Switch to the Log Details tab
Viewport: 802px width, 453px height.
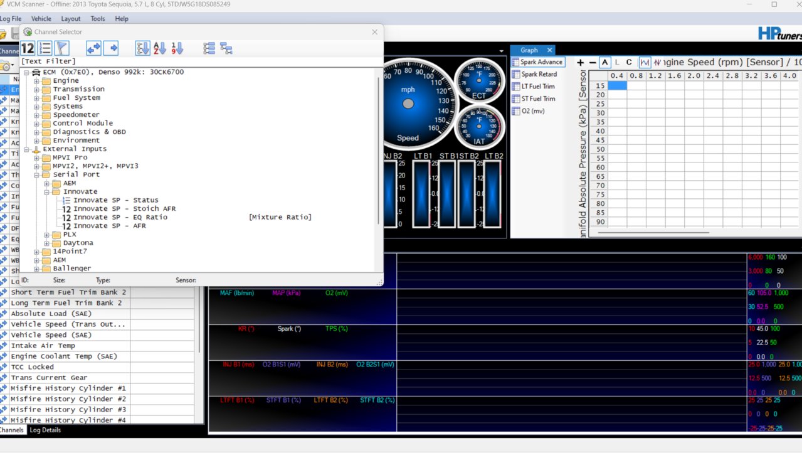[46, 430]
